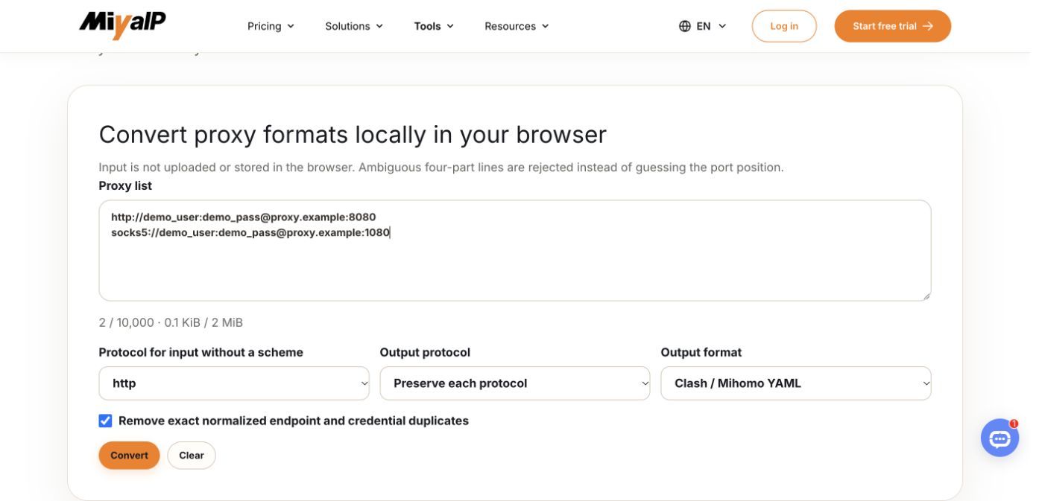Viewport: 1042px width, 501px height.
Task: Click 'Protocol for input without a scheme' label
Action: (x=201, y=352)
